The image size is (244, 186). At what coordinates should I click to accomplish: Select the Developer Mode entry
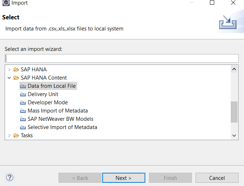48,102
